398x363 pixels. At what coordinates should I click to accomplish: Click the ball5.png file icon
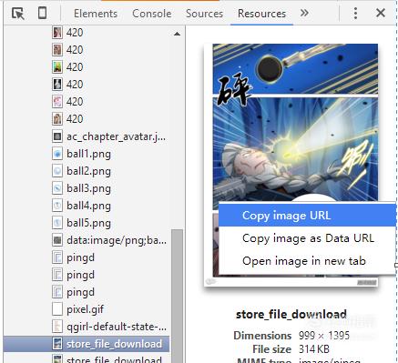57,223
